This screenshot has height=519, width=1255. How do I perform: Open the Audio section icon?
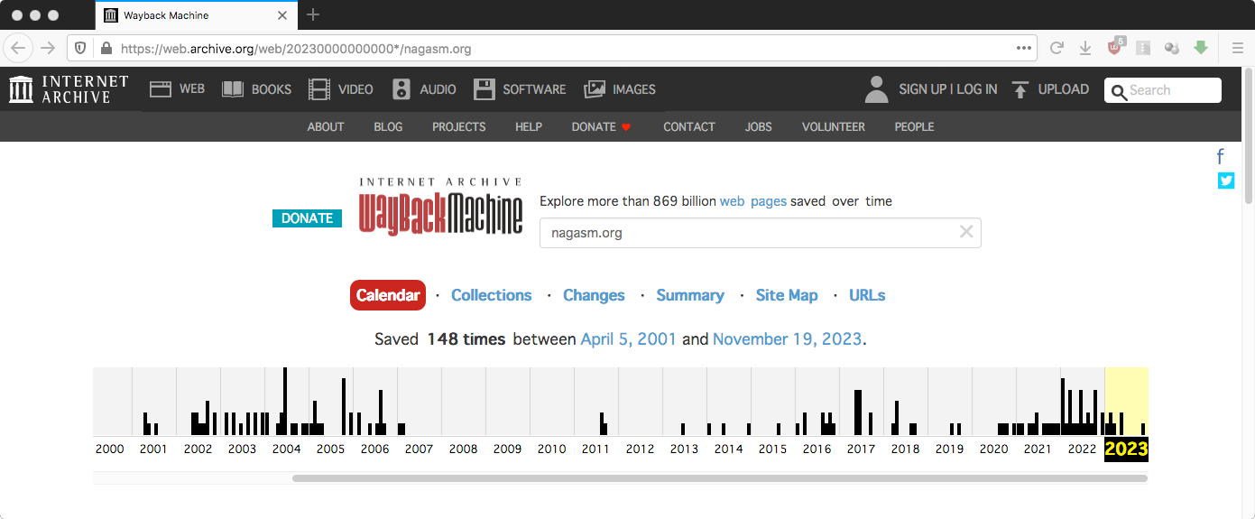point(401,89)
